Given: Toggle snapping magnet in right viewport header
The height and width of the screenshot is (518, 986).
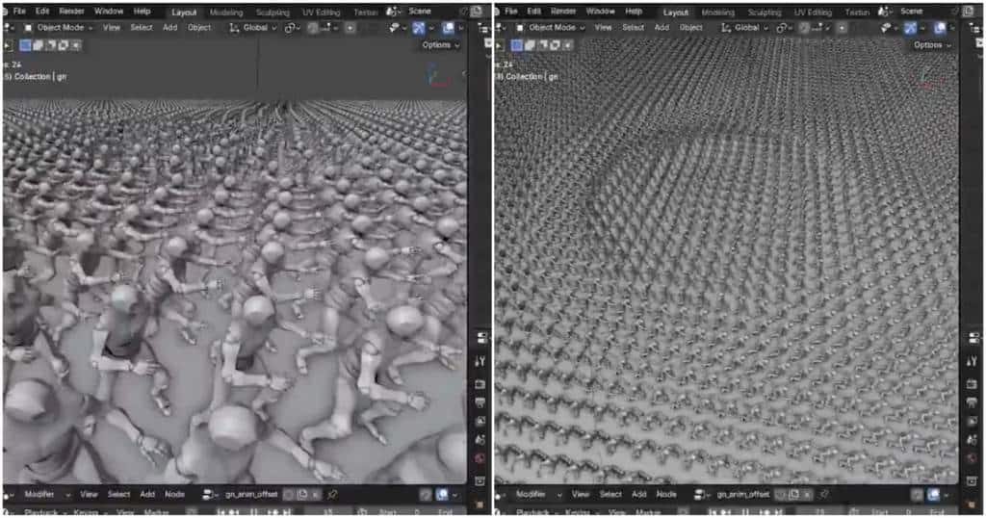Looking at the screenshot, I should tap(805, 28).
